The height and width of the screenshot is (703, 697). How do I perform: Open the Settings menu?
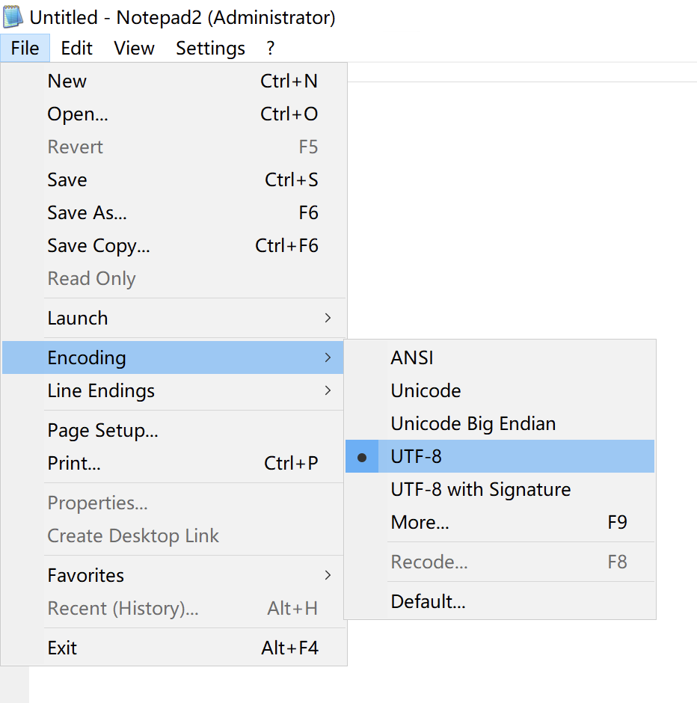(210, 48)
